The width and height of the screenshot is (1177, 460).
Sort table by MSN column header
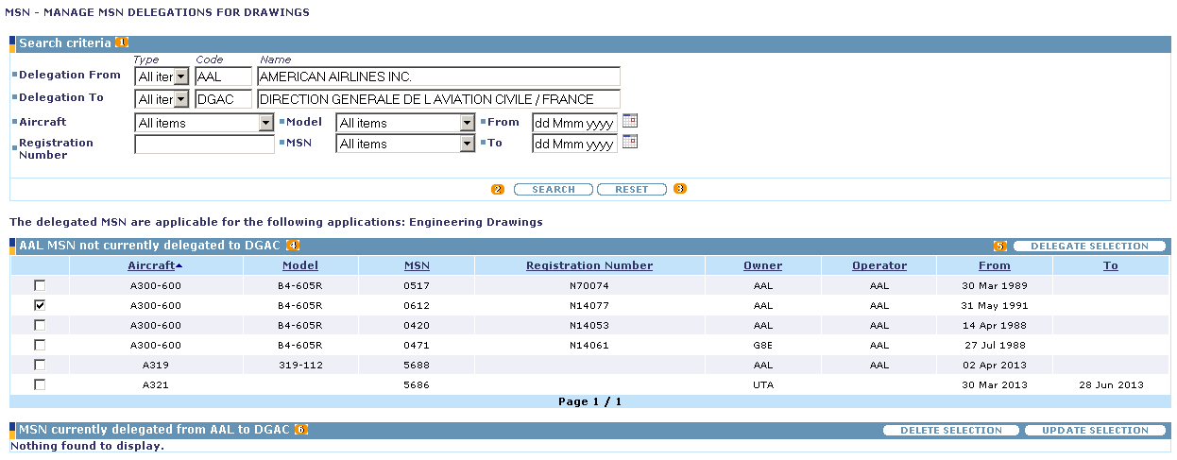click(x=417, y=265)
